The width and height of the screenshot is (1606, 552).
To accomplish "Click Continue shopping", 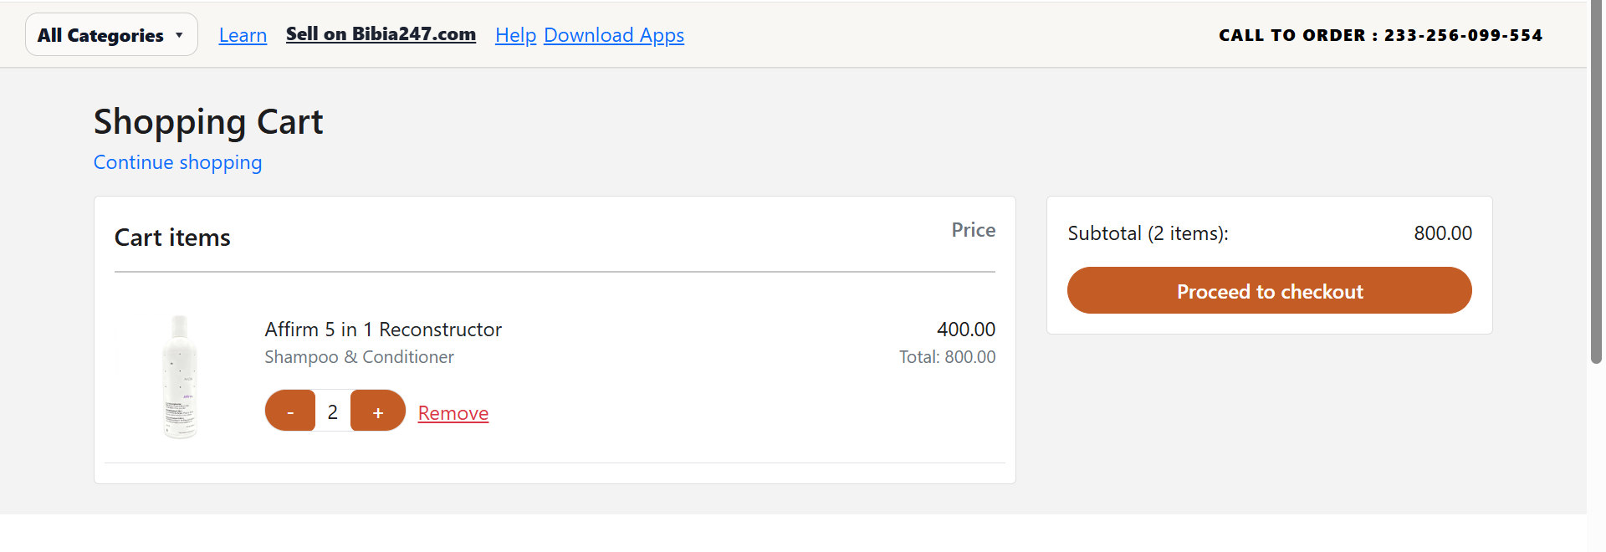I will [177, 162].
